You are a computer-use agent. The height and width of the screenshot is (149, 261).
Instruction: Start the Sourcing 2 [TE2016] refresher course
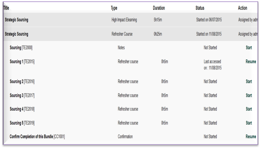[x=249, y=82]
